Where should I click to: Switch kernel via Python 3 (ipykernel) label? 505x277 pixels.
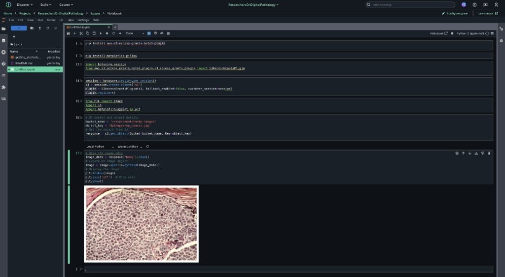(x=470, y=33)
